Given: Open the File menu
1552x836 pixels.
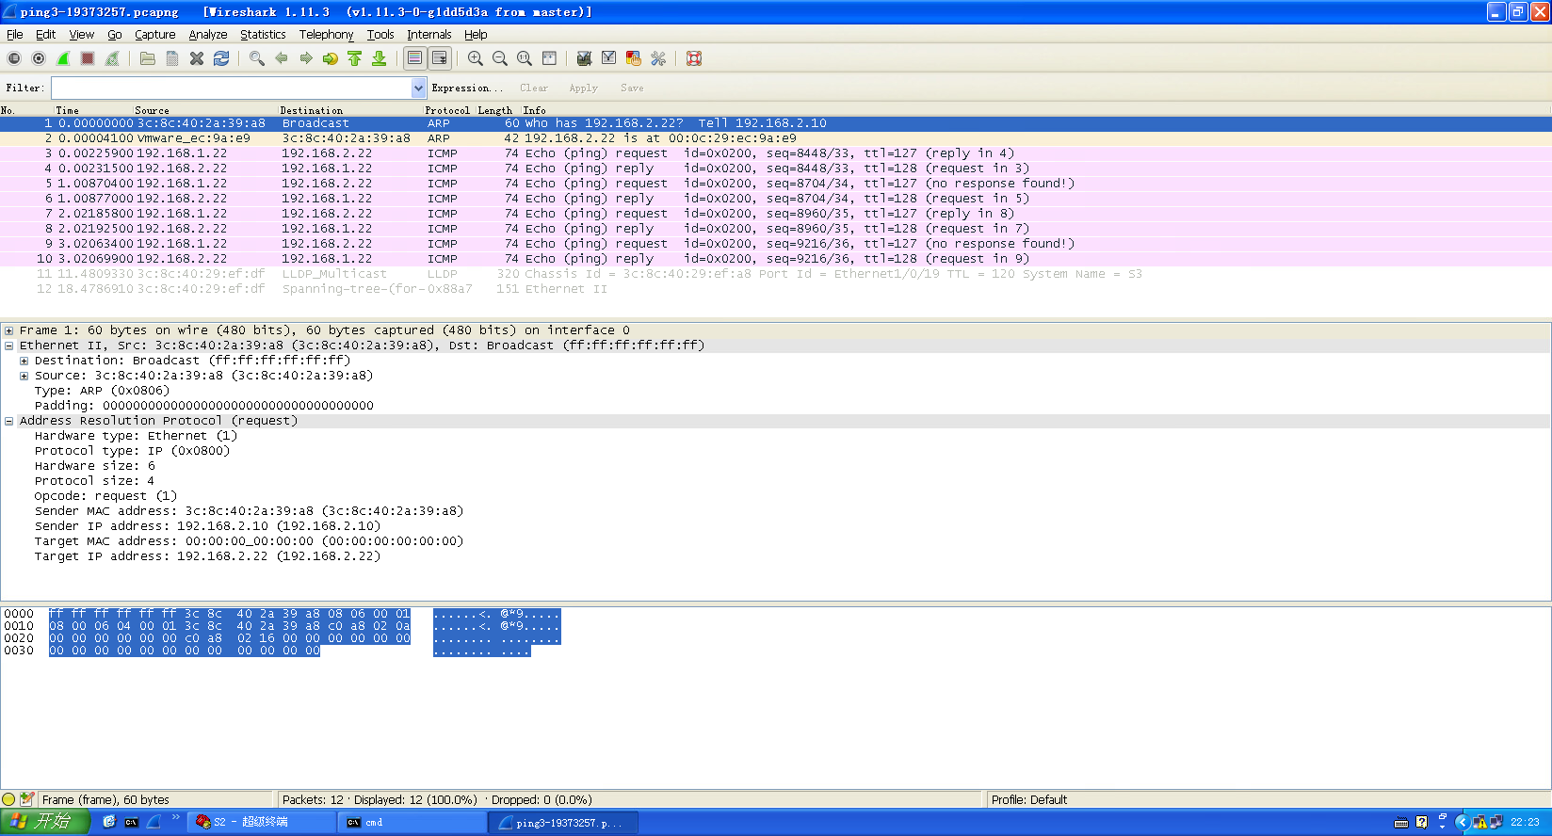Looking at the screenshot, I should [15, 34].
